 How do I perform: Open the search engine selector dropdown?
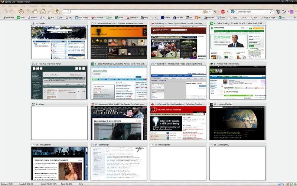[235, 12]
